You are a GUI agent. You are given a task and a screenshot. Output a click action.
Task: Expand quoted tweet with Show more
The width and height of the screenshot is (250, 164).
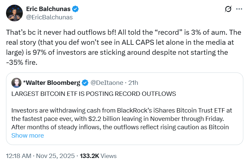click(x=27, y=135)
